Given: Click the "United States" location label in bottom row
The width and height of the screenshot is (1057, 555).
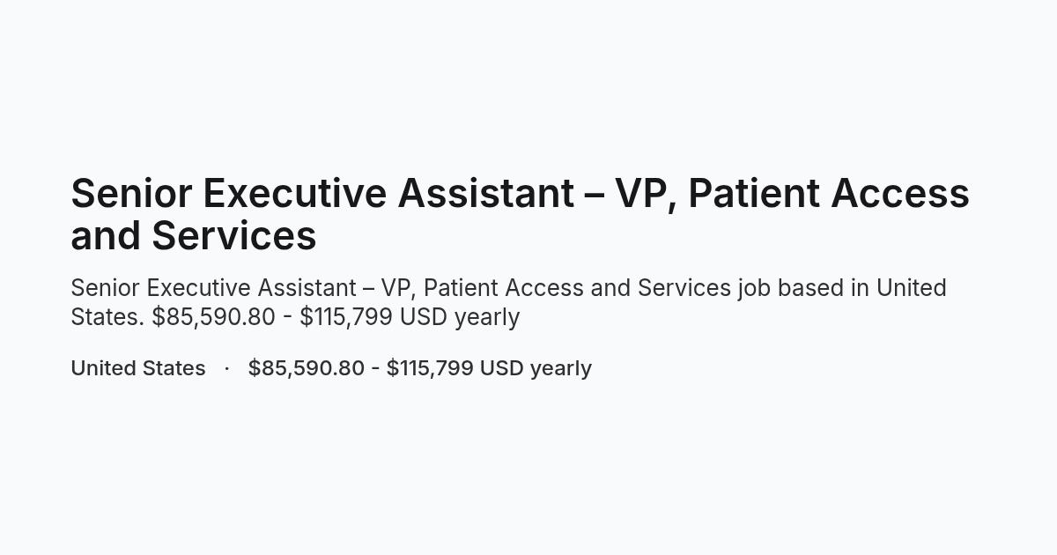Looking at the screenshot, I should [x=138, y=367].
